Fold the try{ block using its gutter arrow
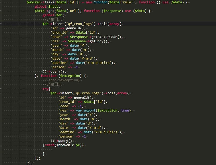Viewport: 216px width, 165px height. [x=1, y=89]
